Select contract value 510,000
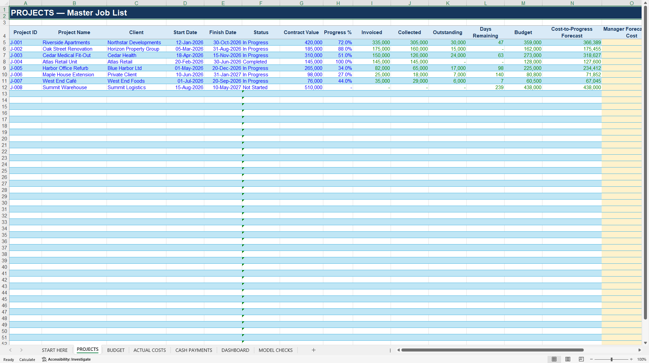Image resolution: width=649 pixels, height=363 pixels. click(x=301, y=87)
